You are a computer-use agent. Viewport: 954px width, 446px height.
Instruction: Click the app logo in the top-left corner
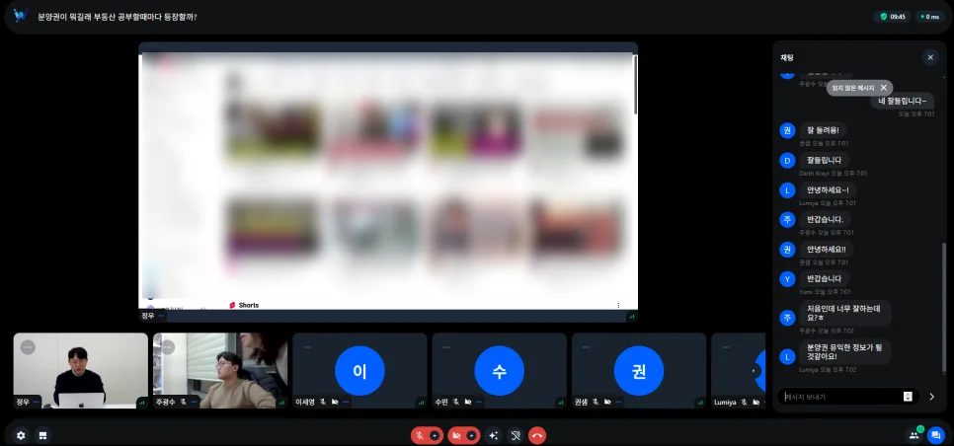[21, 16]
